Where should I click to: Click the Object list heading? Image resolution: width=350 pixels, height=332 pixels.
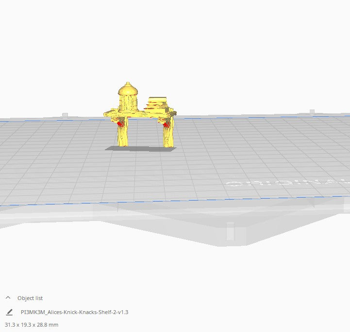(x=30, y=298)
